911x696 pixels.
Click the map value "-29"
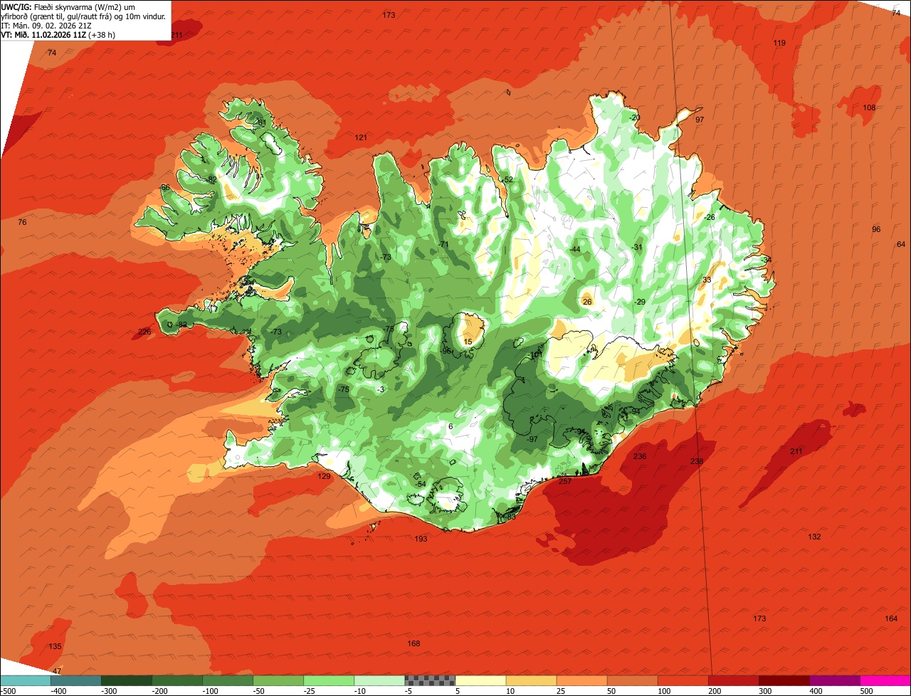pos(639,302)
